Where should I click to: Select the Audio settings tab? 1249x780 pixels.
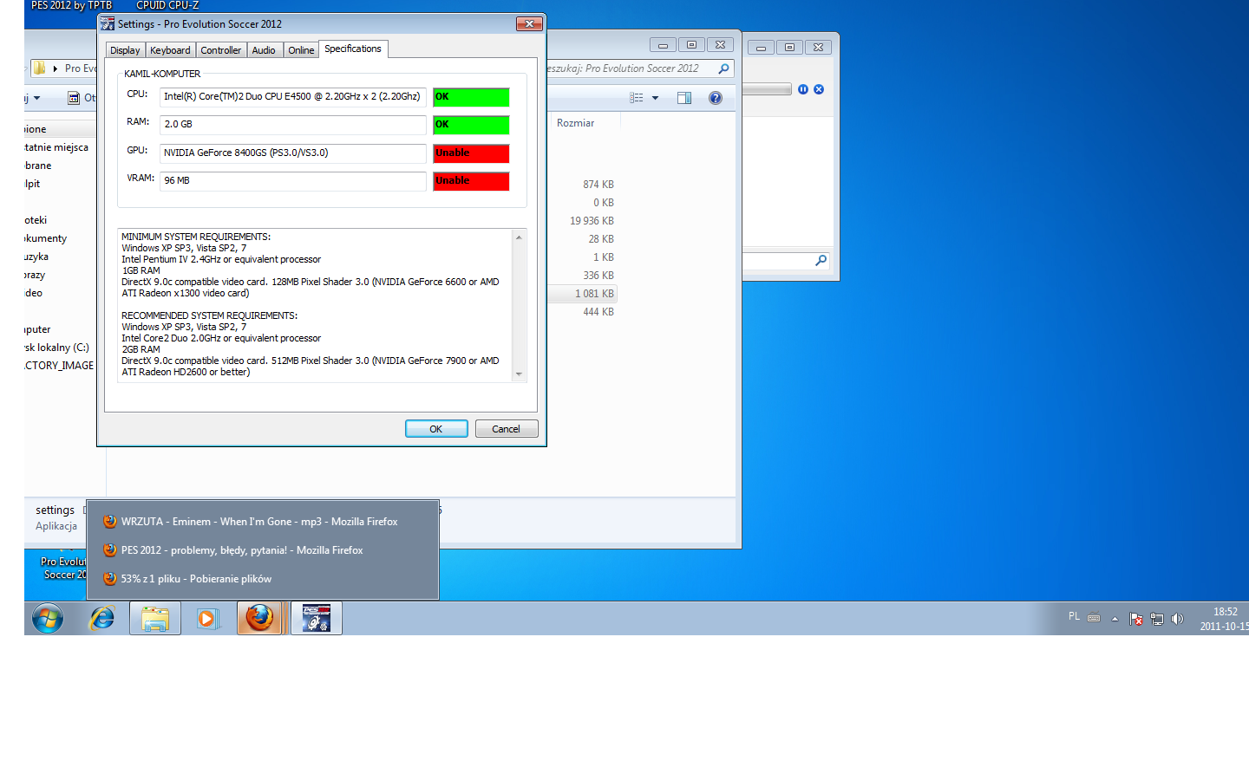(264, 50)
